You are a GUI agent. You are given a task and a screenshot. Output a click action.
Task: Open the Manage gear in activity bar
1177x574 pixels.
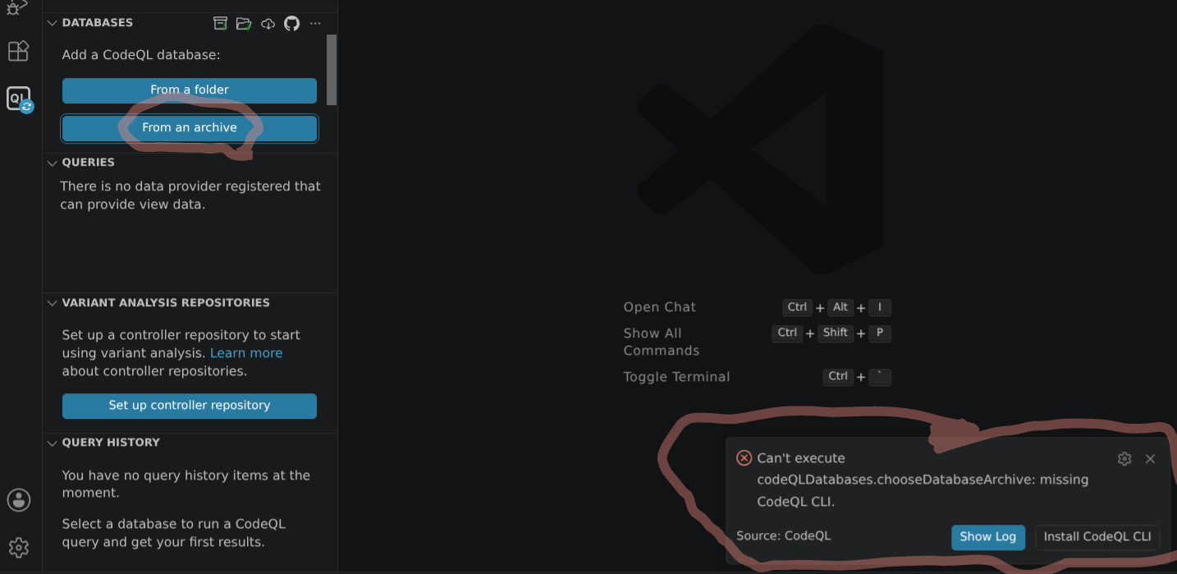18,547
